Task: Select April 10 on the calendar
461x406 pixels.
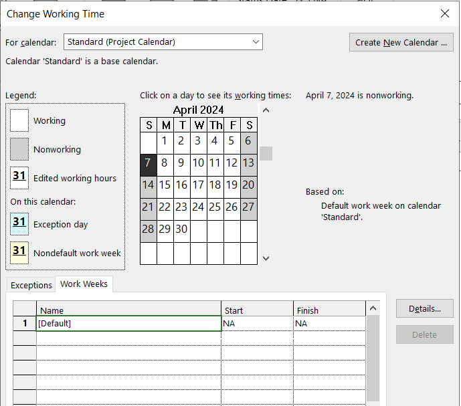Action: pos(198,163)
